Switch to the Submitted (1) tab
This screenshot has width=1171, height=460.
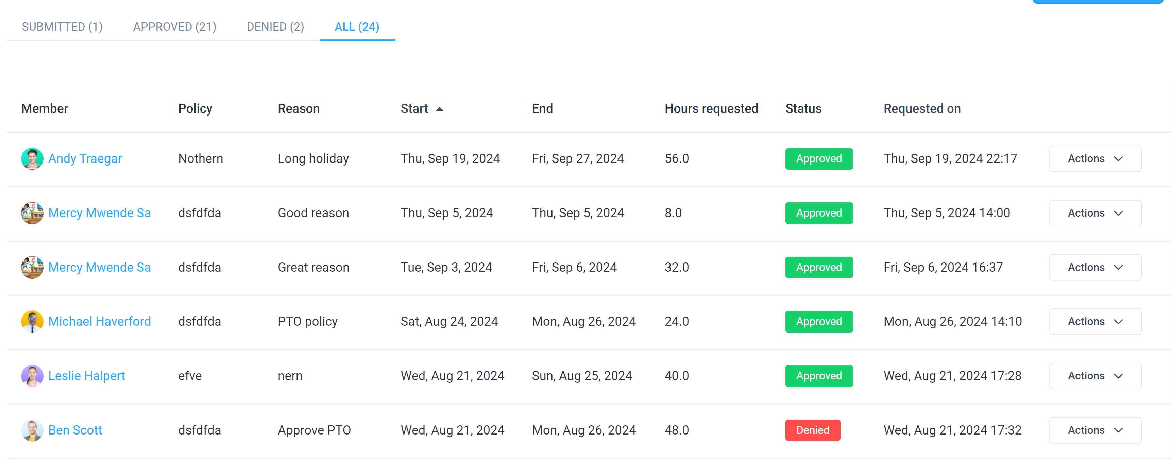[x=62, y=27]
